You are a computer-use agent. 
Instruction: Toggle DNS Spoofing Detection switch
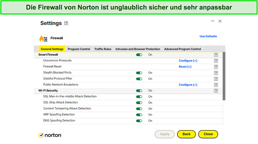click(x=139, y=121)
